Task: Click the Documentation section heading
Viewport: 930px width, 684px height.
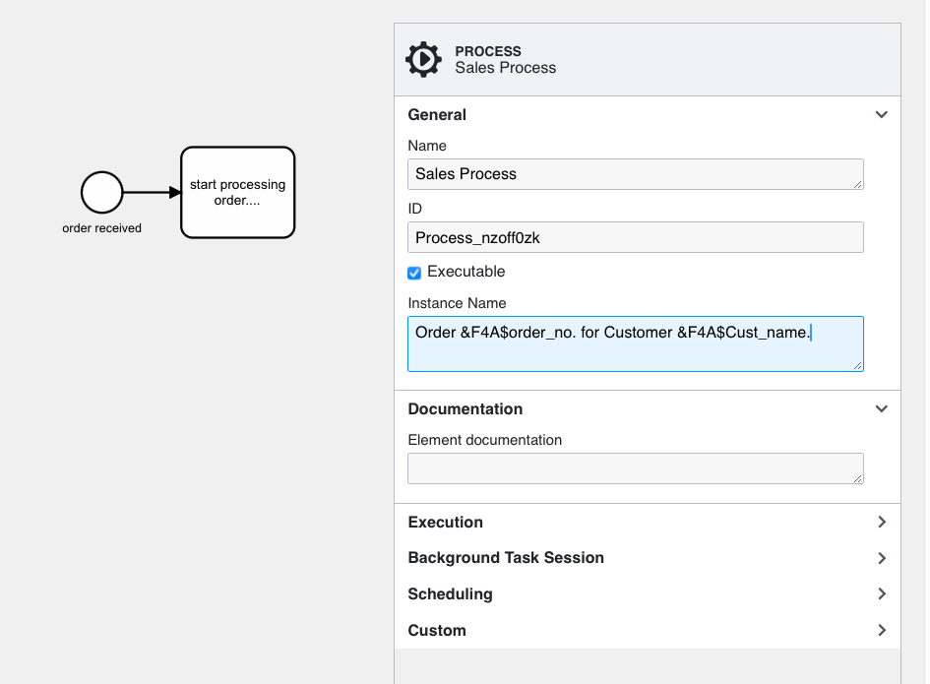Action: (465, 408)
